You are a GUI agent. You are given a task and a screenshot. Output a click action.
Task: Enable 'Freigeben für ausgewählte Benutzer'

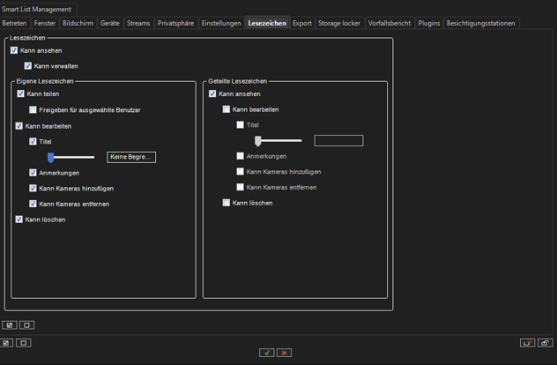pyautogui.click(x=33, y=110)
